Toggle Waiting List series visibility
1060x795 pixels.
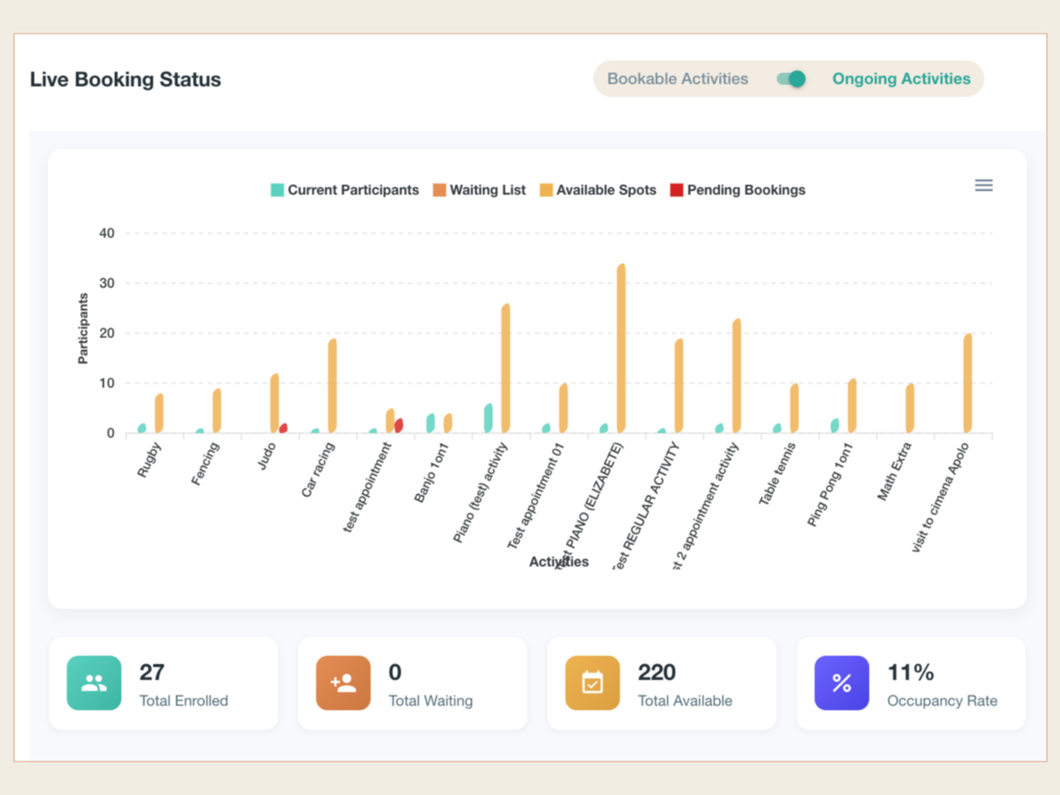(x=479, y=189)
